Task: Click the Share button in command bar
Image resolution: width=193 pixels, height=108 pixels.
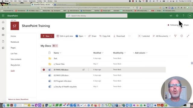Action: 92,36
